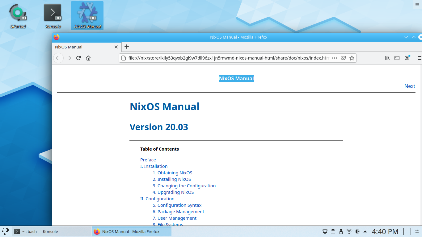Open the Firefox Account menu

(407, 58)
